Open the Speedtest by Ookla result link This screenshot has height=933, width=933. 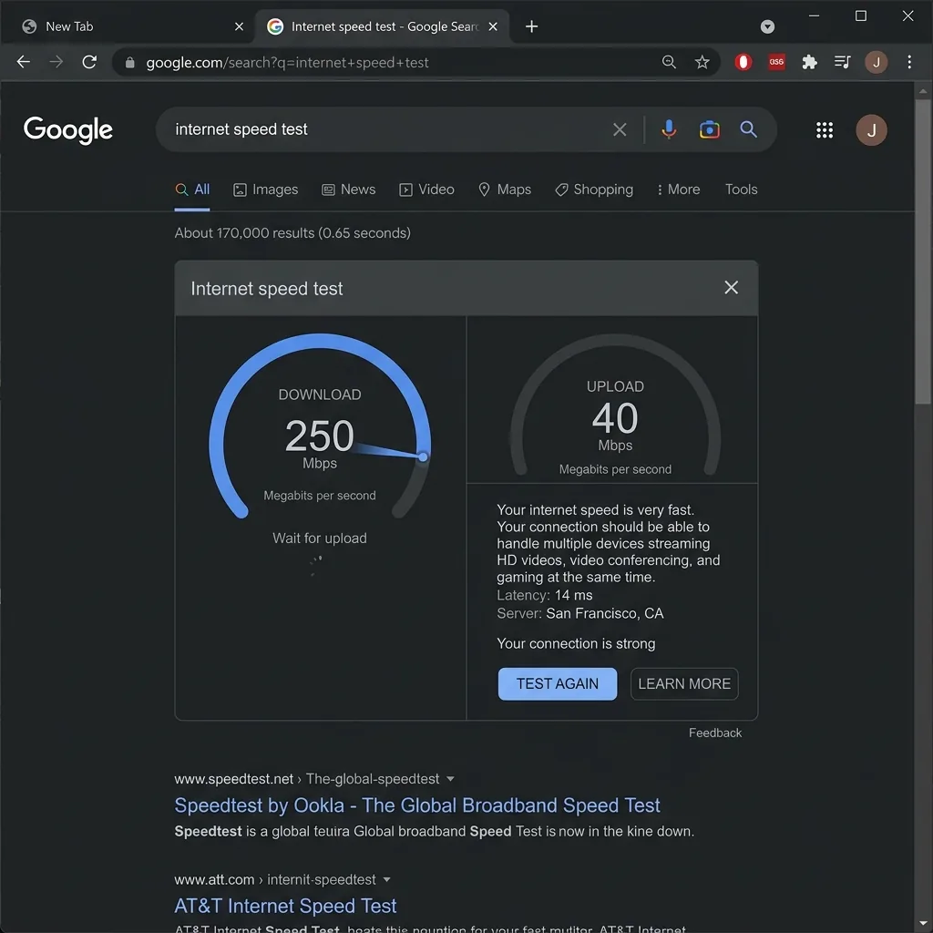[x=417, y=805]
